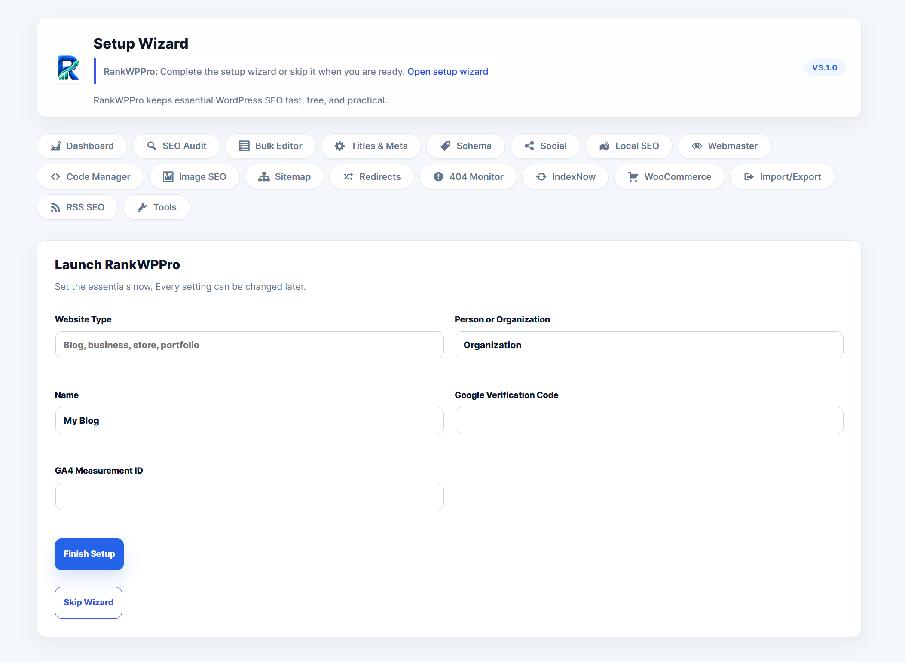Image resolution: width=905 pixels, height=662 pixels.
Task: Go to the Code Manager tab
Action: (x=90, y=177)
